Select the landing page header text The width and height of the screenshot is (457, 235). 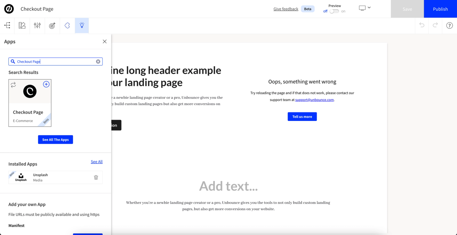coord(166,76)
